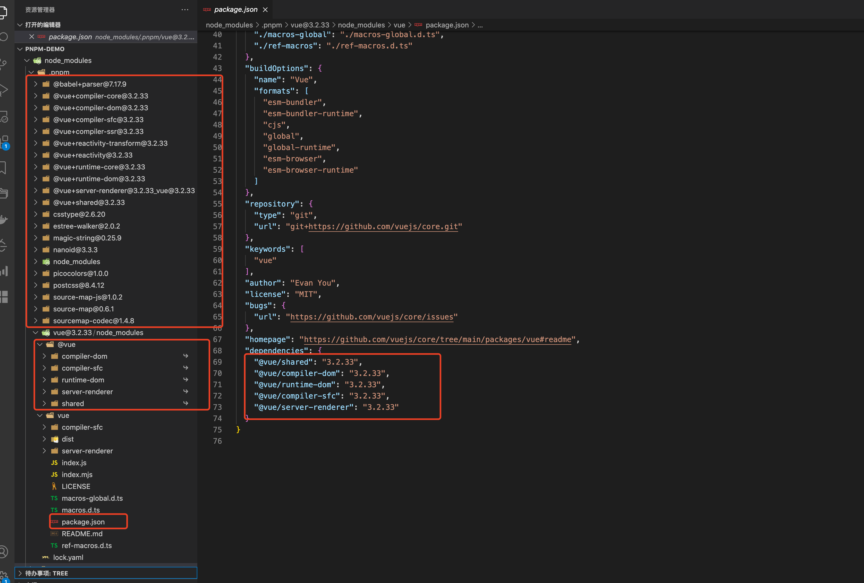Open ref-macros.d.ts in the file tree
The image size is (864, 583).
click(87, 545)
